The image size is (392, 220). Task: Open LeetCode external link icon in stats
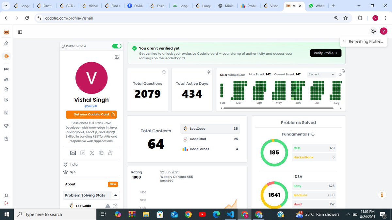click(115, 206)
